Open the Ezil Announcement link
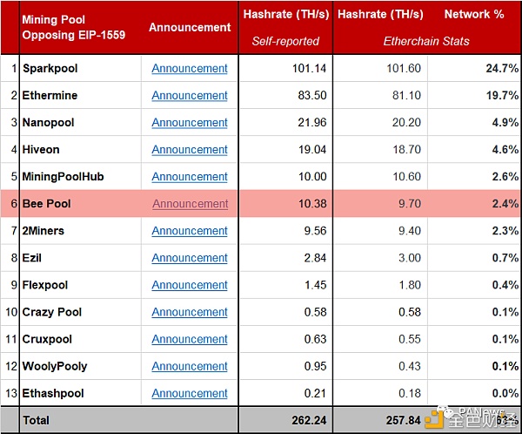The height and width of the screenshot is (434, 522). 190,258
